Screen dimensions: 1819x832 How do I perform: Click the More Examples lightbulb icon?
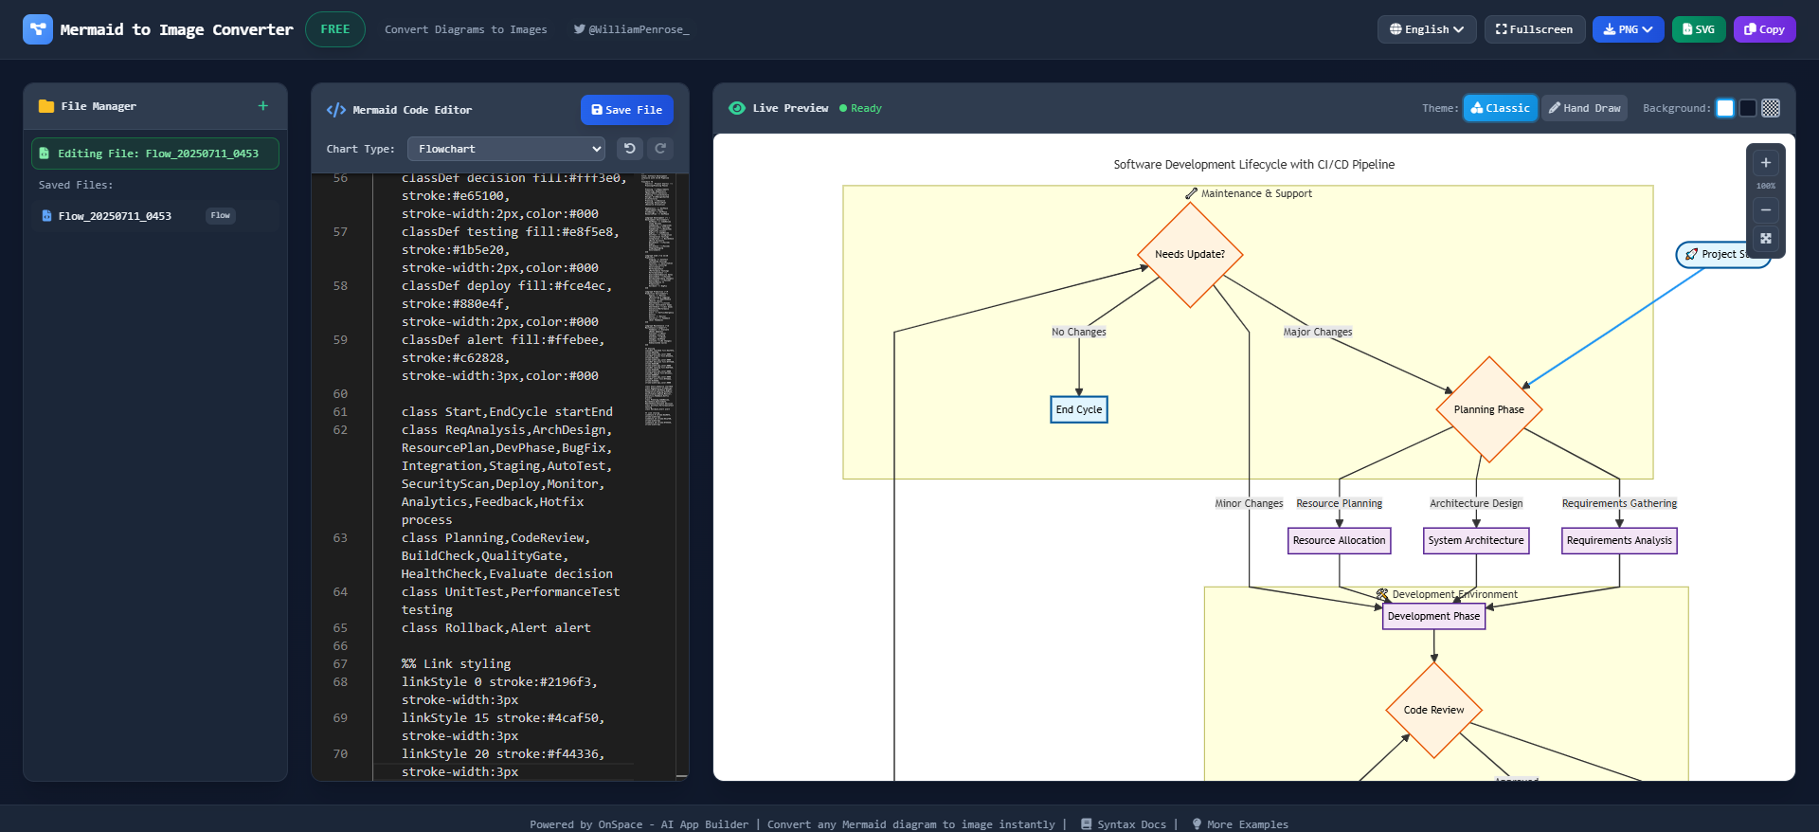tap(1197, 824)
